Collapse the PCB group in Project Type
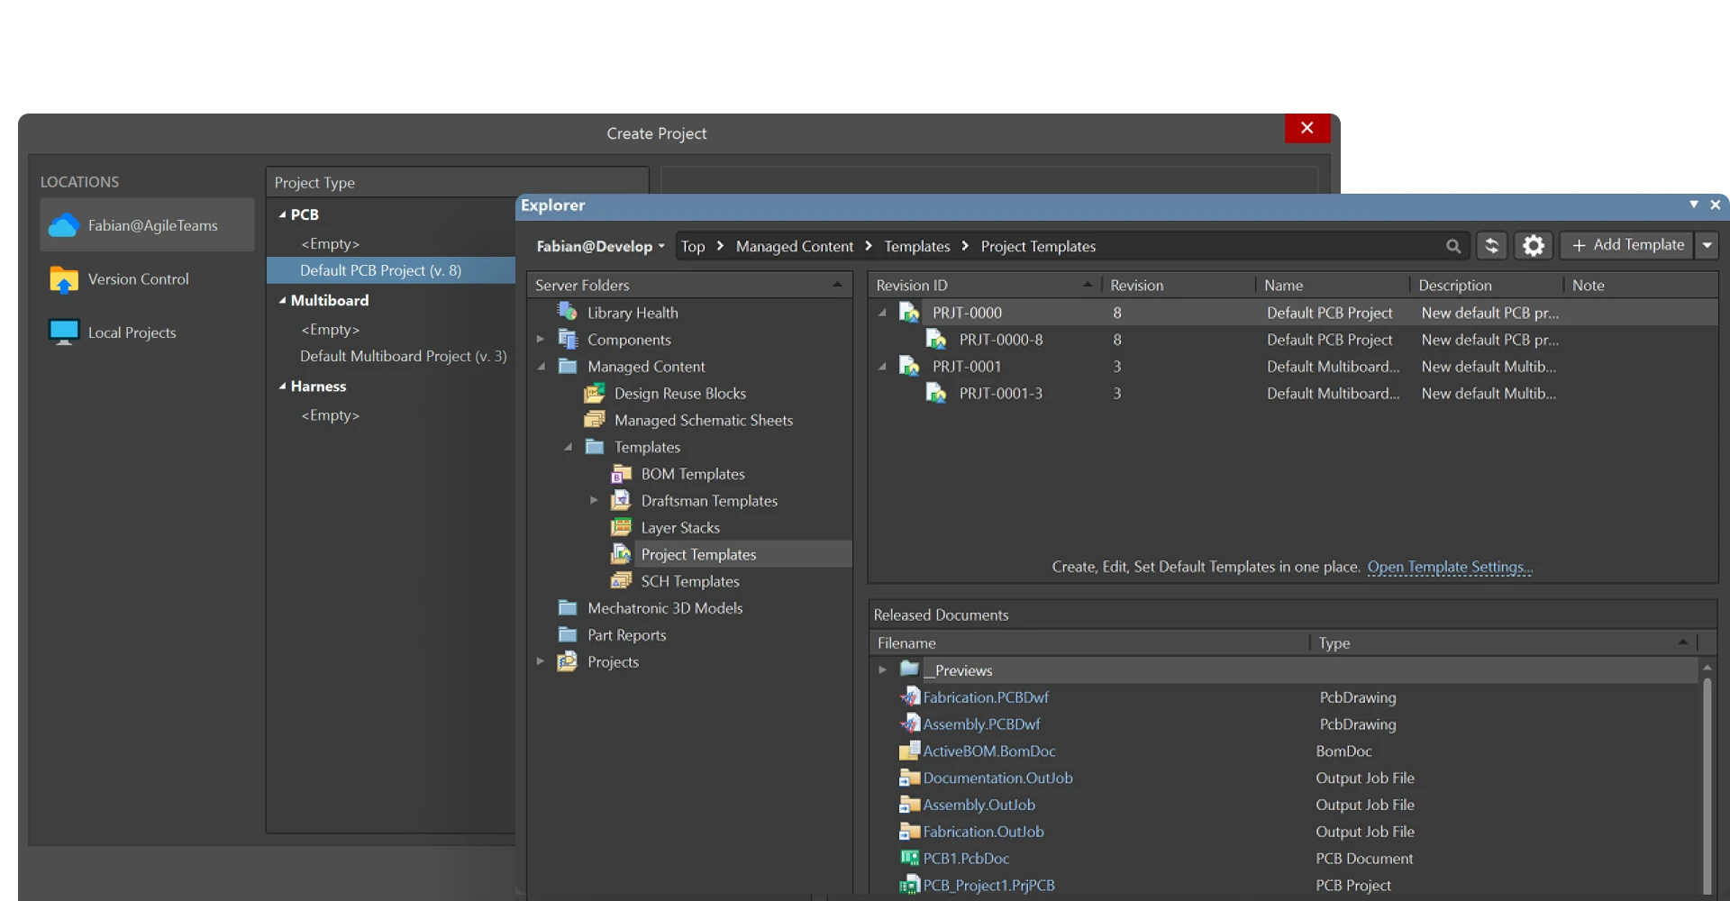Viewport: 1730px width, 901px height. [x=282, y=214]
